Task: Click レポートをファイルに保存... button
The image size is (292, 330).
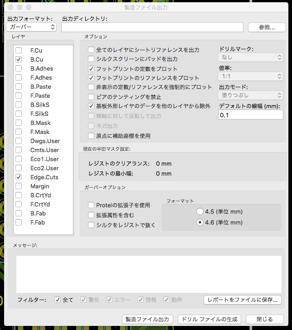Action: [243, 300]
